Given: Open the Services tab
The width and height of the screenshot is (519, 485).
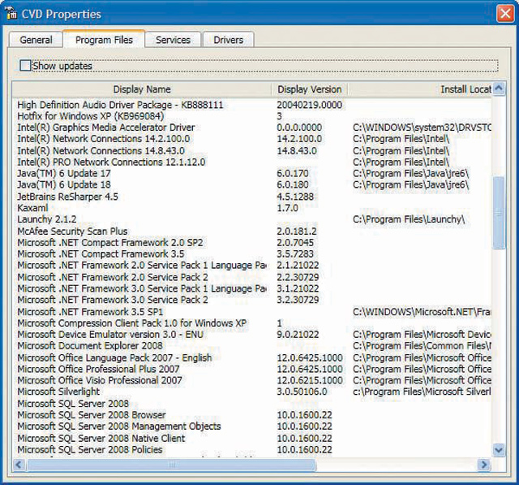Looking at the screenshot, I should 173,40.
